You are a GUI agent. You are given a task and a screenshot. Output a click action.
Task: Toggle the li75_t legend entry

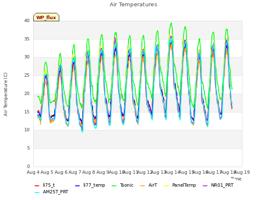click(45, 185)
